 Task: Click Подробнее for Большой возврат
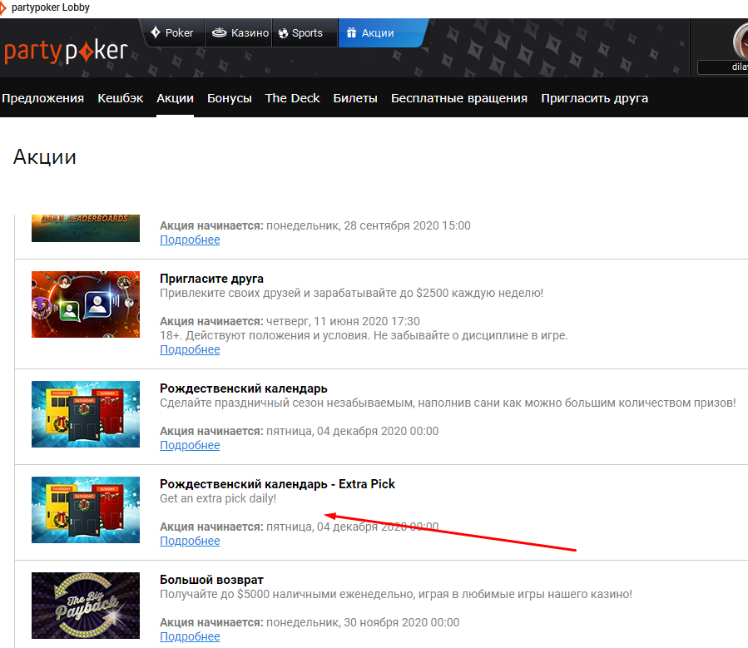tap(190, 636)
